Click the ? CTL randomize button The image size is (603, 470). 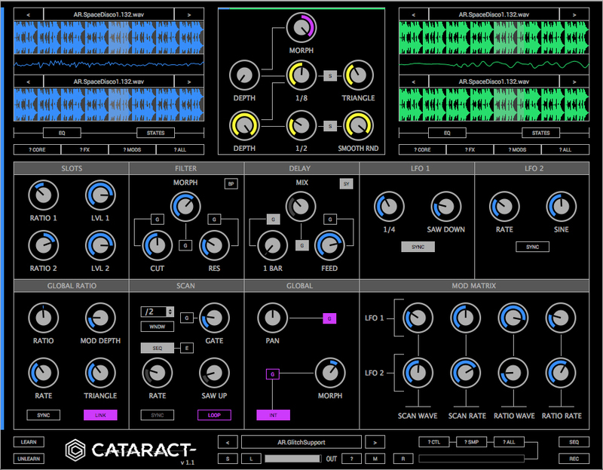pyautogui.click(x=434, y=442)
